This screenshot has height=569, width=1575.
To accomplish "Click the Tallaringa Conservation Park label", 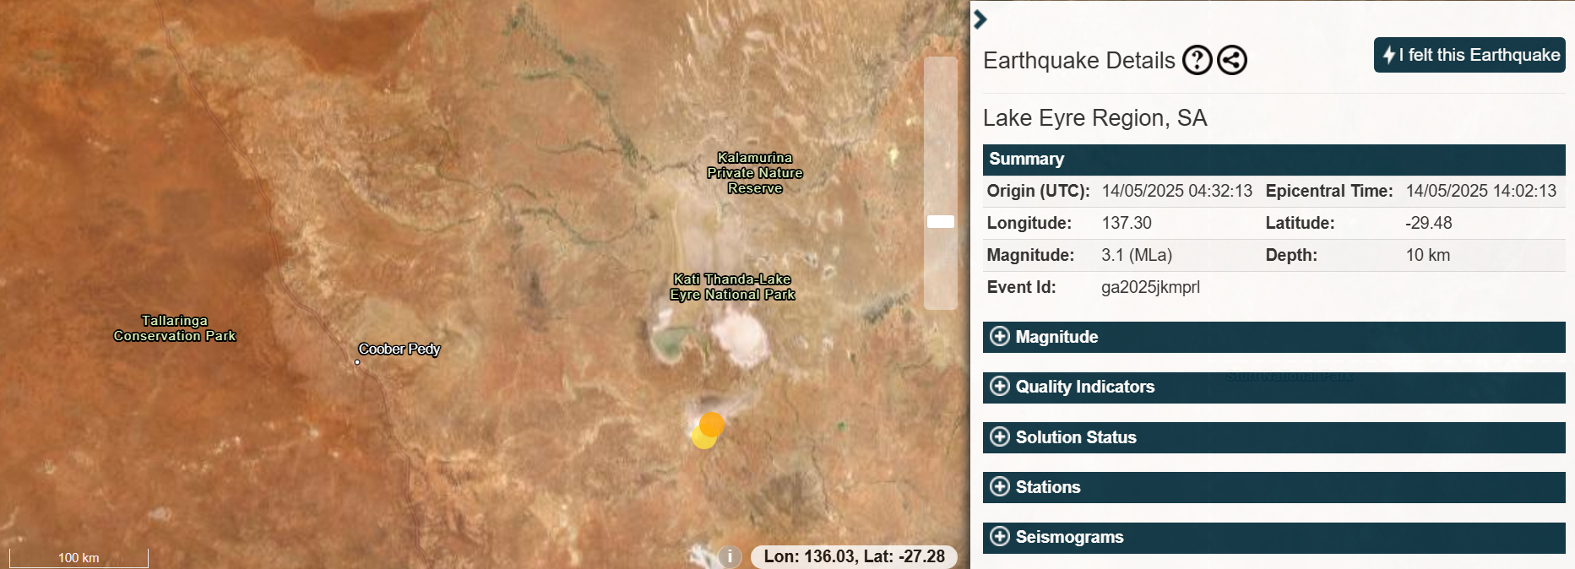I will pos(175,328).
